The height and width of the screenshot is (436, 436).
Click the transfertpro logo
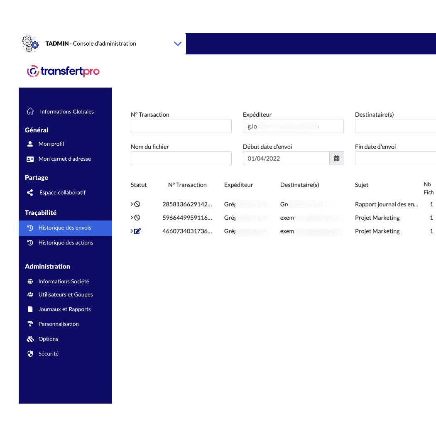click(x=63, y=71)
